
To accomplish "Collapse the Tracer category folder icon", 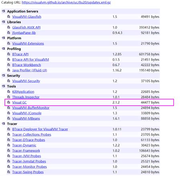I will (x=4, y=124).
